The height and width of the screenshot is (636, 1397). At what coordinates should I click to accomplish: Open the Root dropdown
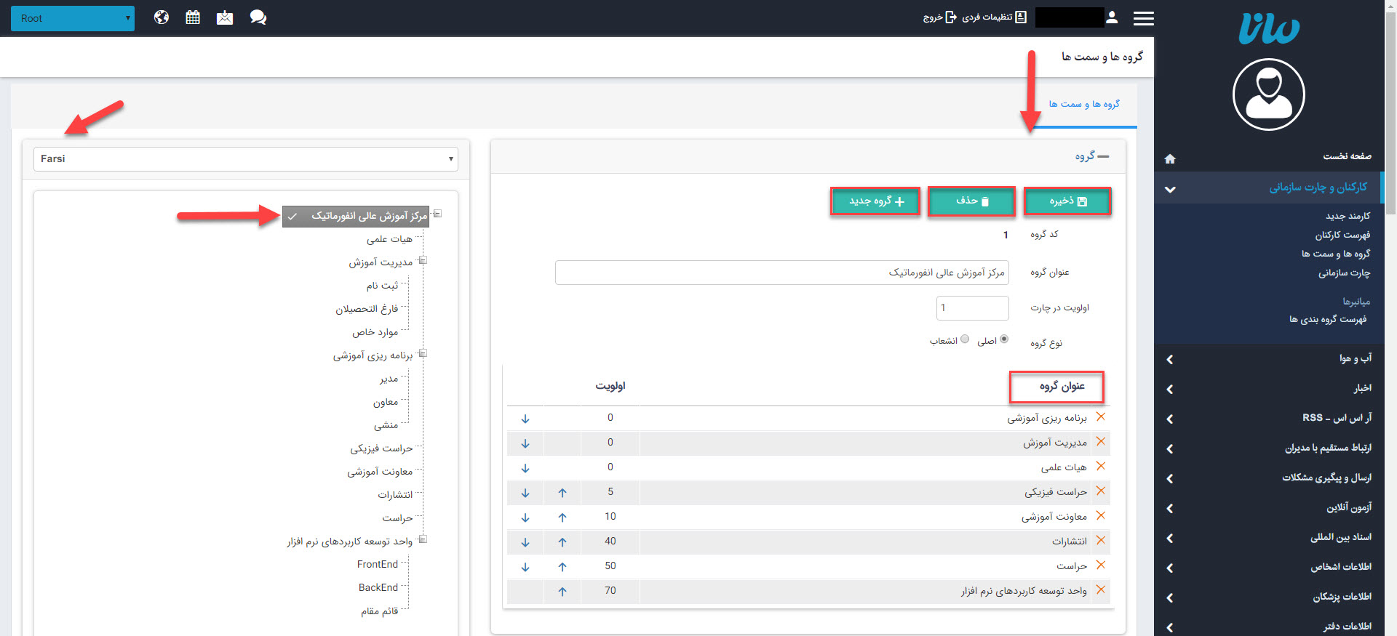(x=73, y=18)
